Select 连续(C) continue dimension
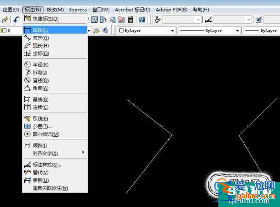The width and height of the screenshot is (280, 207). [55, 107]
